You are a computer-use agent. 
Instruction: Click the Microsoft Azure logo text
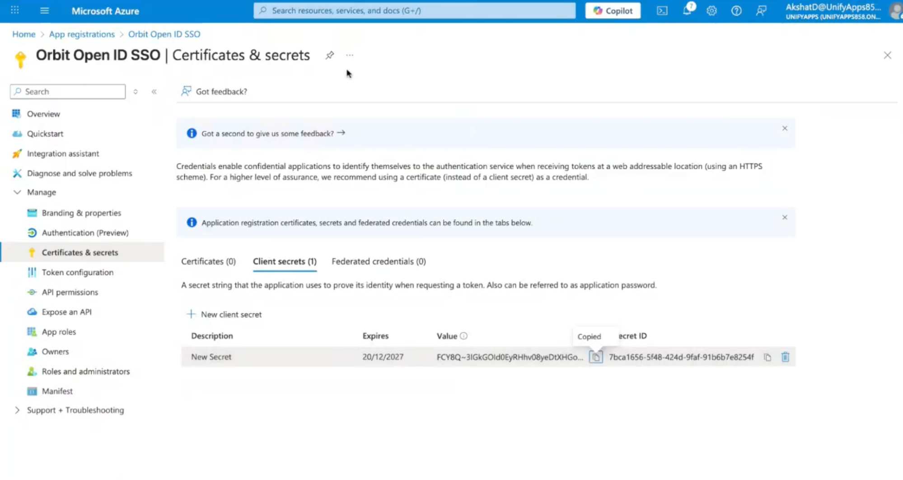pyautogui.click(x=105, y=11)
